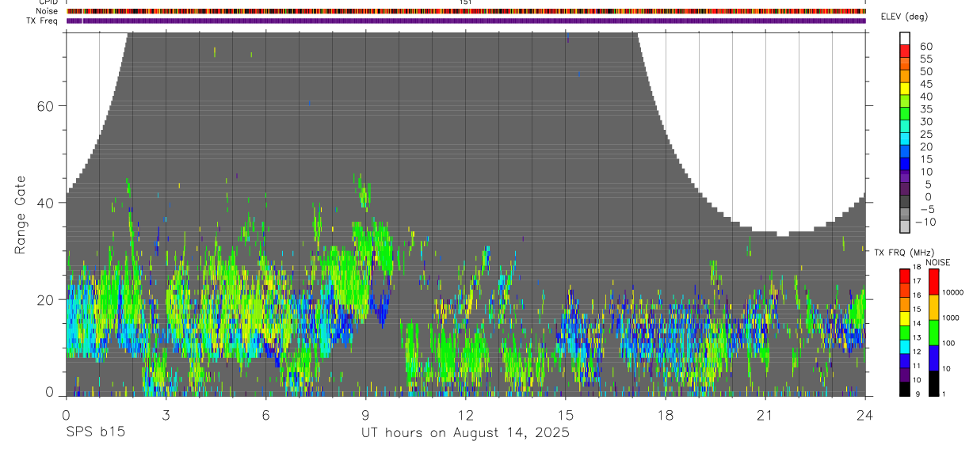This screenshot has height=449, width=973.
Task: Select blue segment of NOISE bar
Action: [x=933, y=358]
